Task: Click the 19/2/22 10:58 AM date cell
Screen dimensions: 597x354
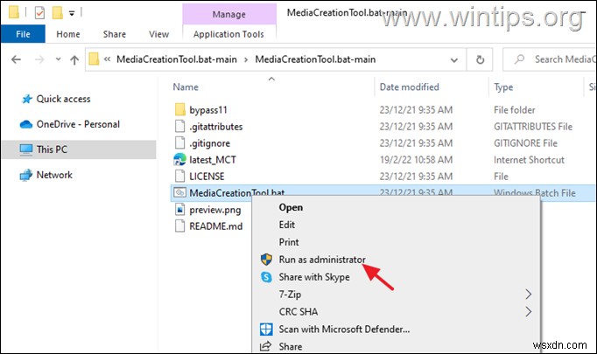Action: (x=416, y=160)
